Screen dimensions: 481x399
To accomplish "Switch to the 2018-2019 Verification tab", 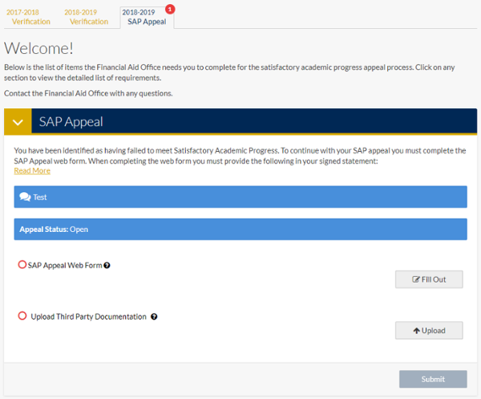I will (87, 17).
